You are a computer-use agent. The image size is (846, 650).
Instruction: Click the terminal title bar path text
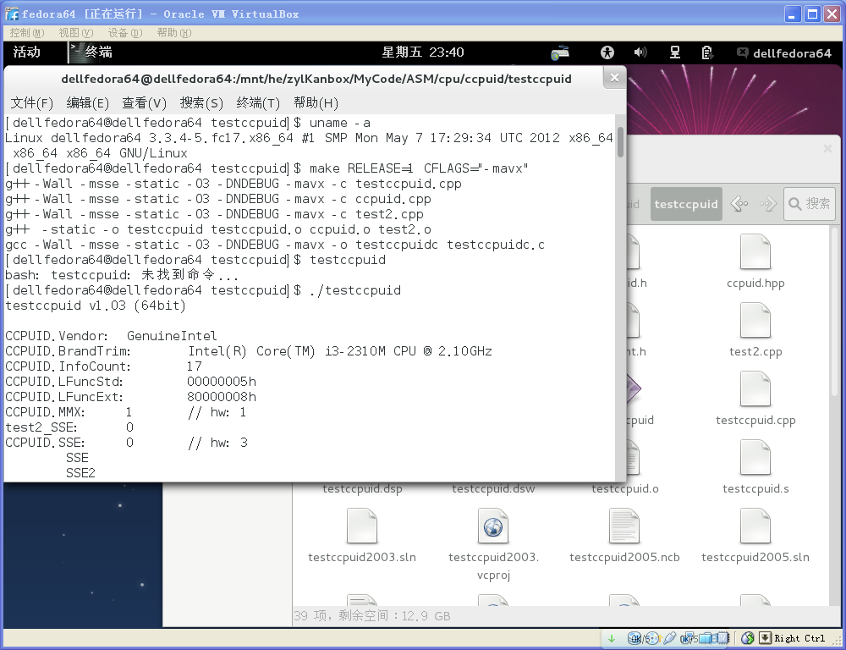click(x=316, y=79)
